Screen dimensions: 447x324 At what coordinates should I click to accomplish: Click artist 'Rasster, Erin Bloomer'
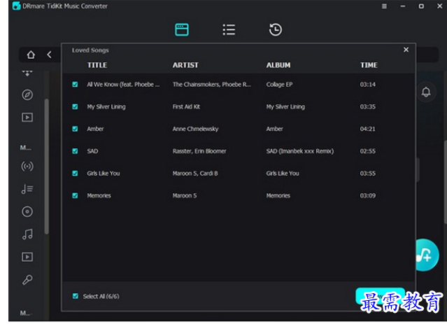click(199, 151)
